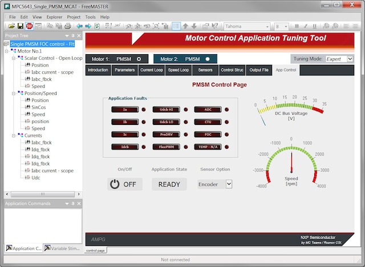Screen dimensions: 365x267
Task: Click the Italic formatting icon
Action: tap(305, 26)
